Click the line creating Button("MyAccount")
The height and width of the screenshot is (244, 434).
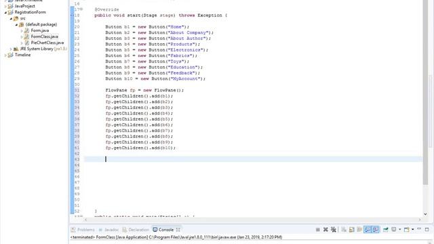(x=155, y=79)
